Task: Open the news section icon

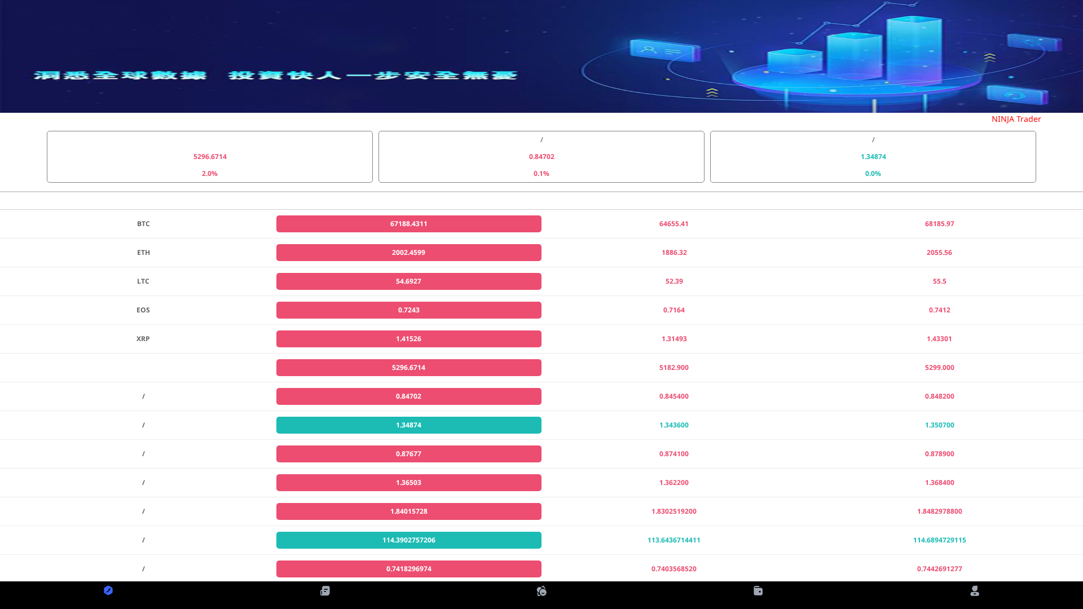Action: (x=325, y=590)
